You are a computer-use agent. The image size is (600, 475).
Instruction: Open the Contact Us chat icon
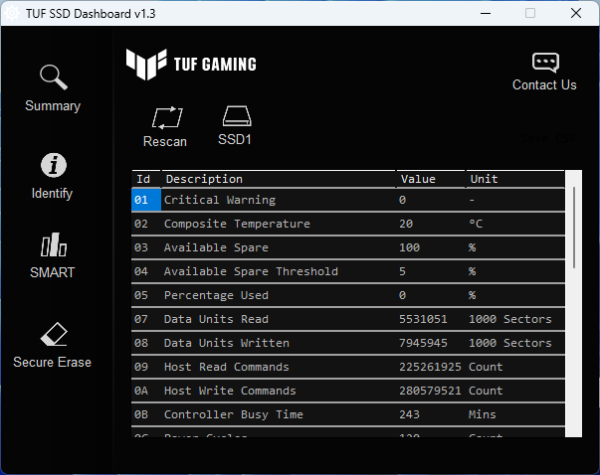tap(545, 63)
